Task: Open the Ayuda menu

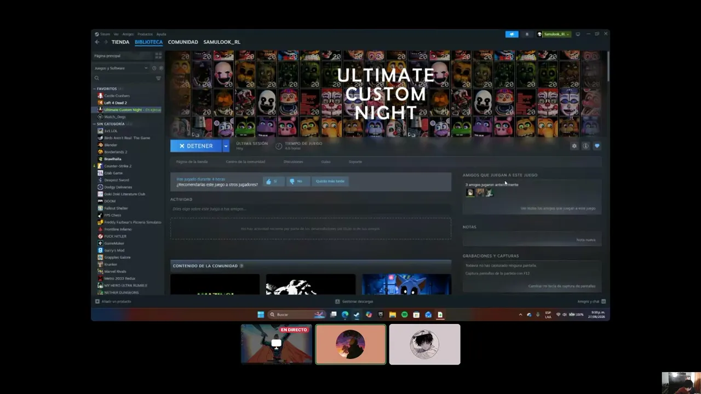Action: click(161, 34)
